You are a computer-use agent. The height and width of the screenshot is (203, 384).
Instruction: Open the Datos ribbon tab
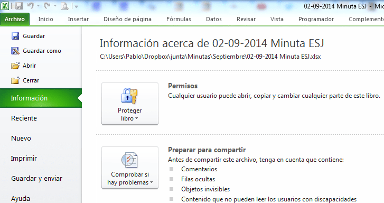(214, 19)
